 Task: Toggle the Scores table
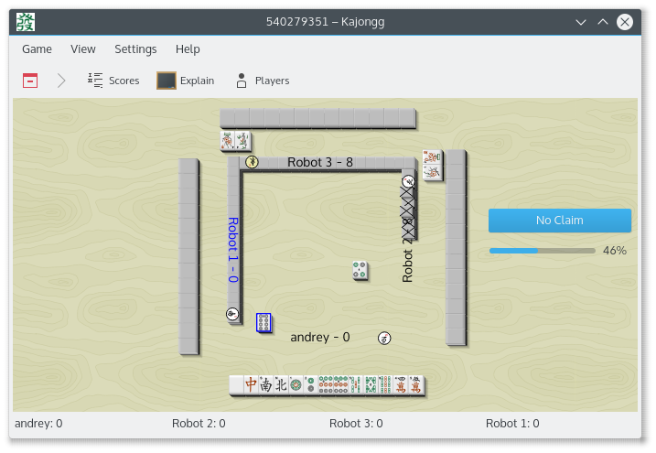(113, 81)
